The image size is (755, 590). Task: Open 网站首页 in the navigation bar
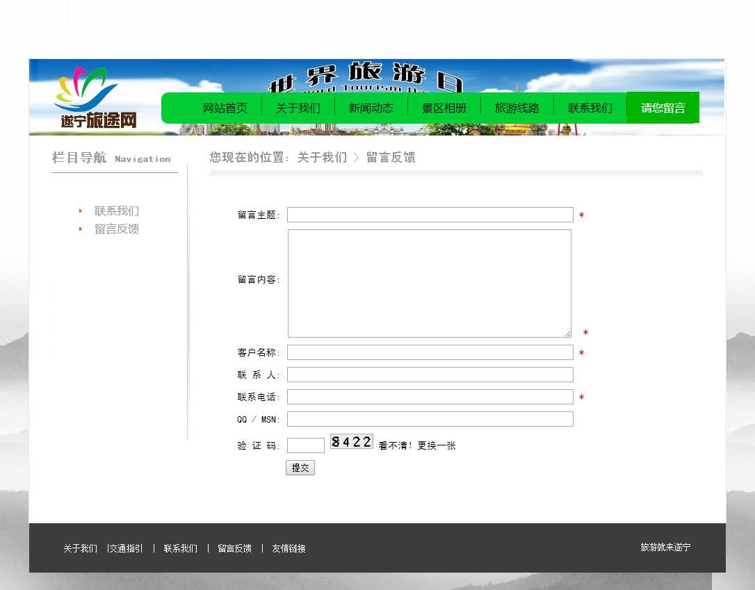tap(225, 108)
